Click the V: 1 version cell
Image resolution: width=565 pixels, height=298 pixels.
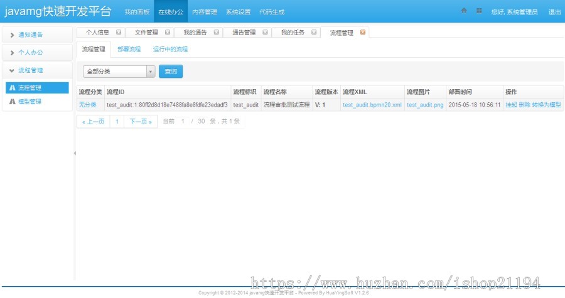(x=326, y=105)
